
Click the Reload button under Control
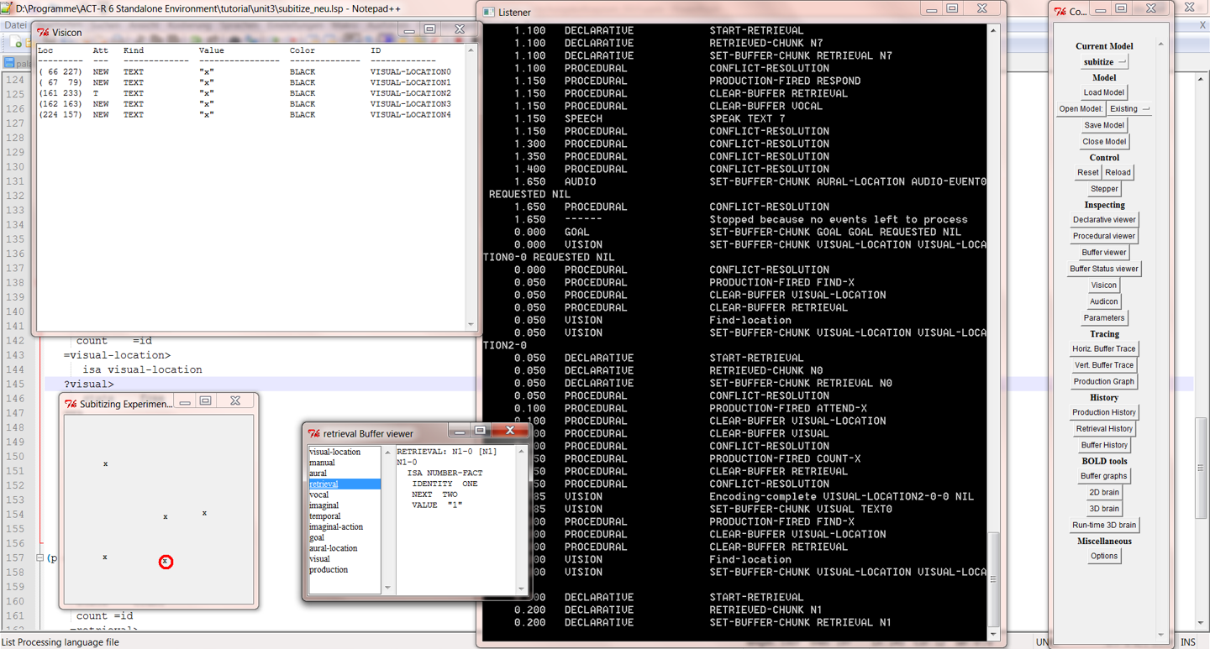point(1118,172)
